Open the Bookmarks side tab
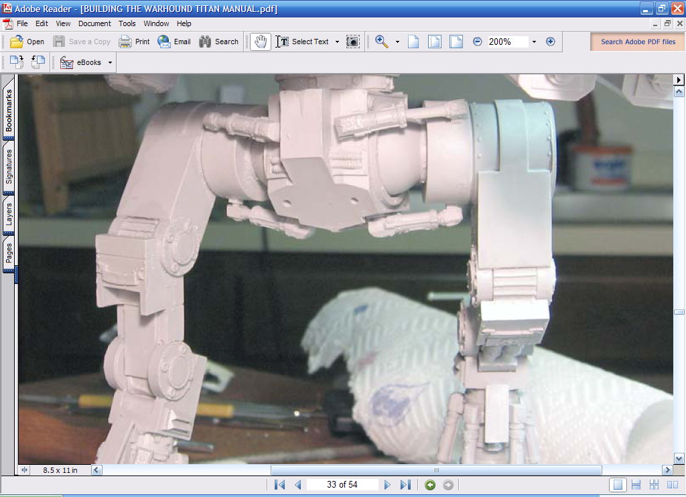 coord(9,111)
